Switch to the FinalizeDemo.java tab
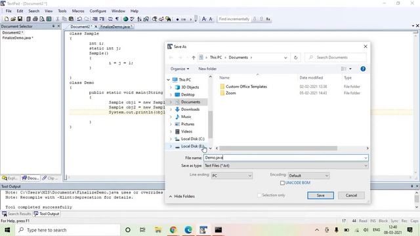Viewport: 420px width, 236px height. pyautogui.click(x=116, y=27)
